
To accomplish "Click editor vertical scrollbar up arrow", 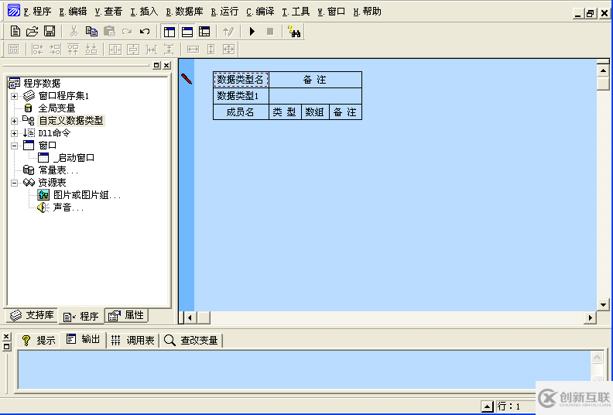I will pos(603,70).
